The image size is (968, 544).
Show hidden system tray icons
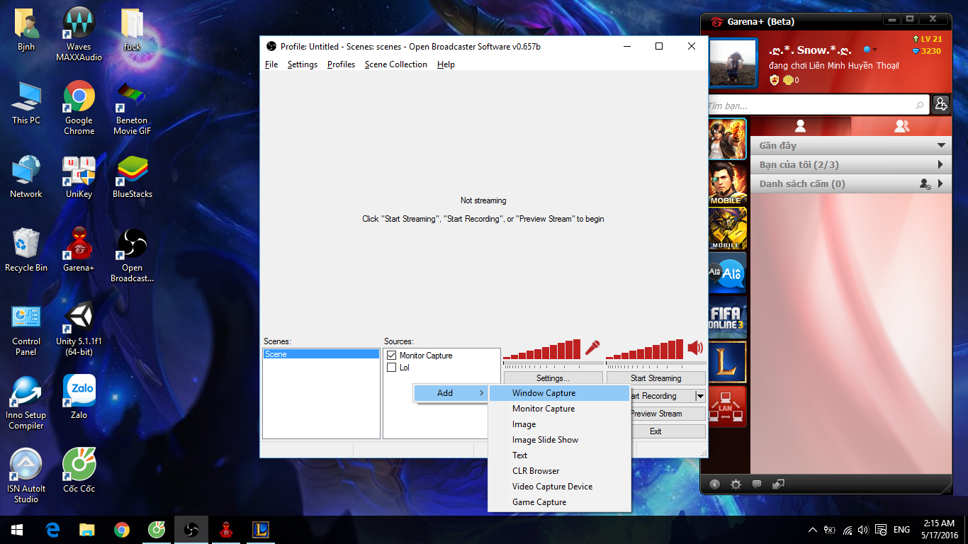point(813,530)
